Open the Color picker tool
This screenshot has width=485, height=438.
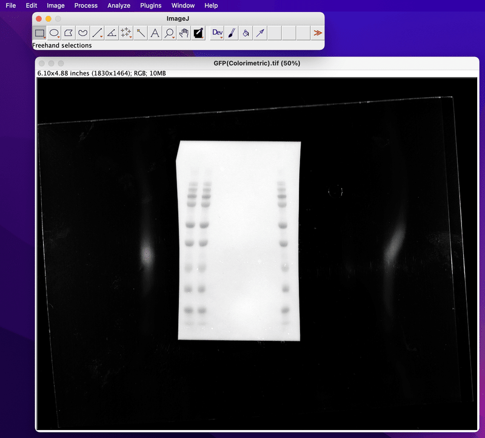(198, 33)
